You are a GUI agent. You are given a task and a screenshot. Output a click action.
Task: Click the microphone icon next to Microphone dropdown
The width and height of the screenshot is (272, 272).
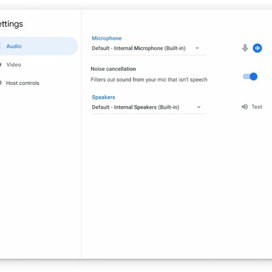click(x=245, y=48)
